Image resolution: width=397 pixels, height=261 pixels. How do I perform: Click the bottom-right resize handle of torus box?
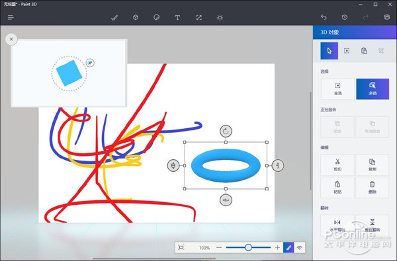tap(267, 189)
